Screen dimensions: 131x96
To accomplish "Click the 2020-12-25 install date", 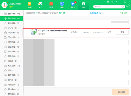I will (x=98, y=32).
